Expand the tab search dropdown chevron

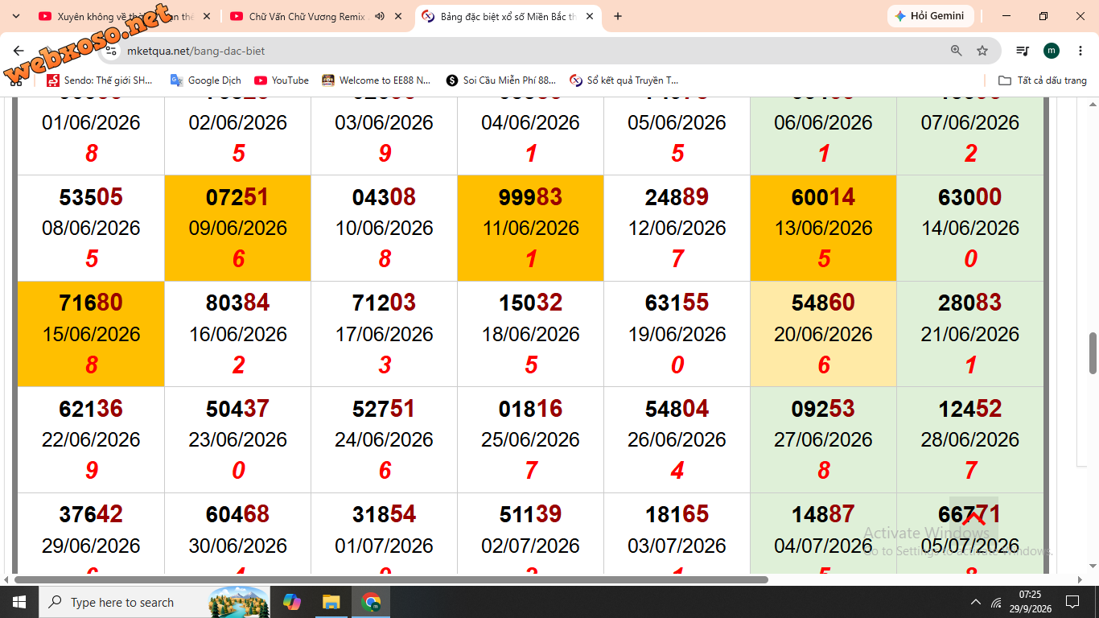[x=16, y=16]
